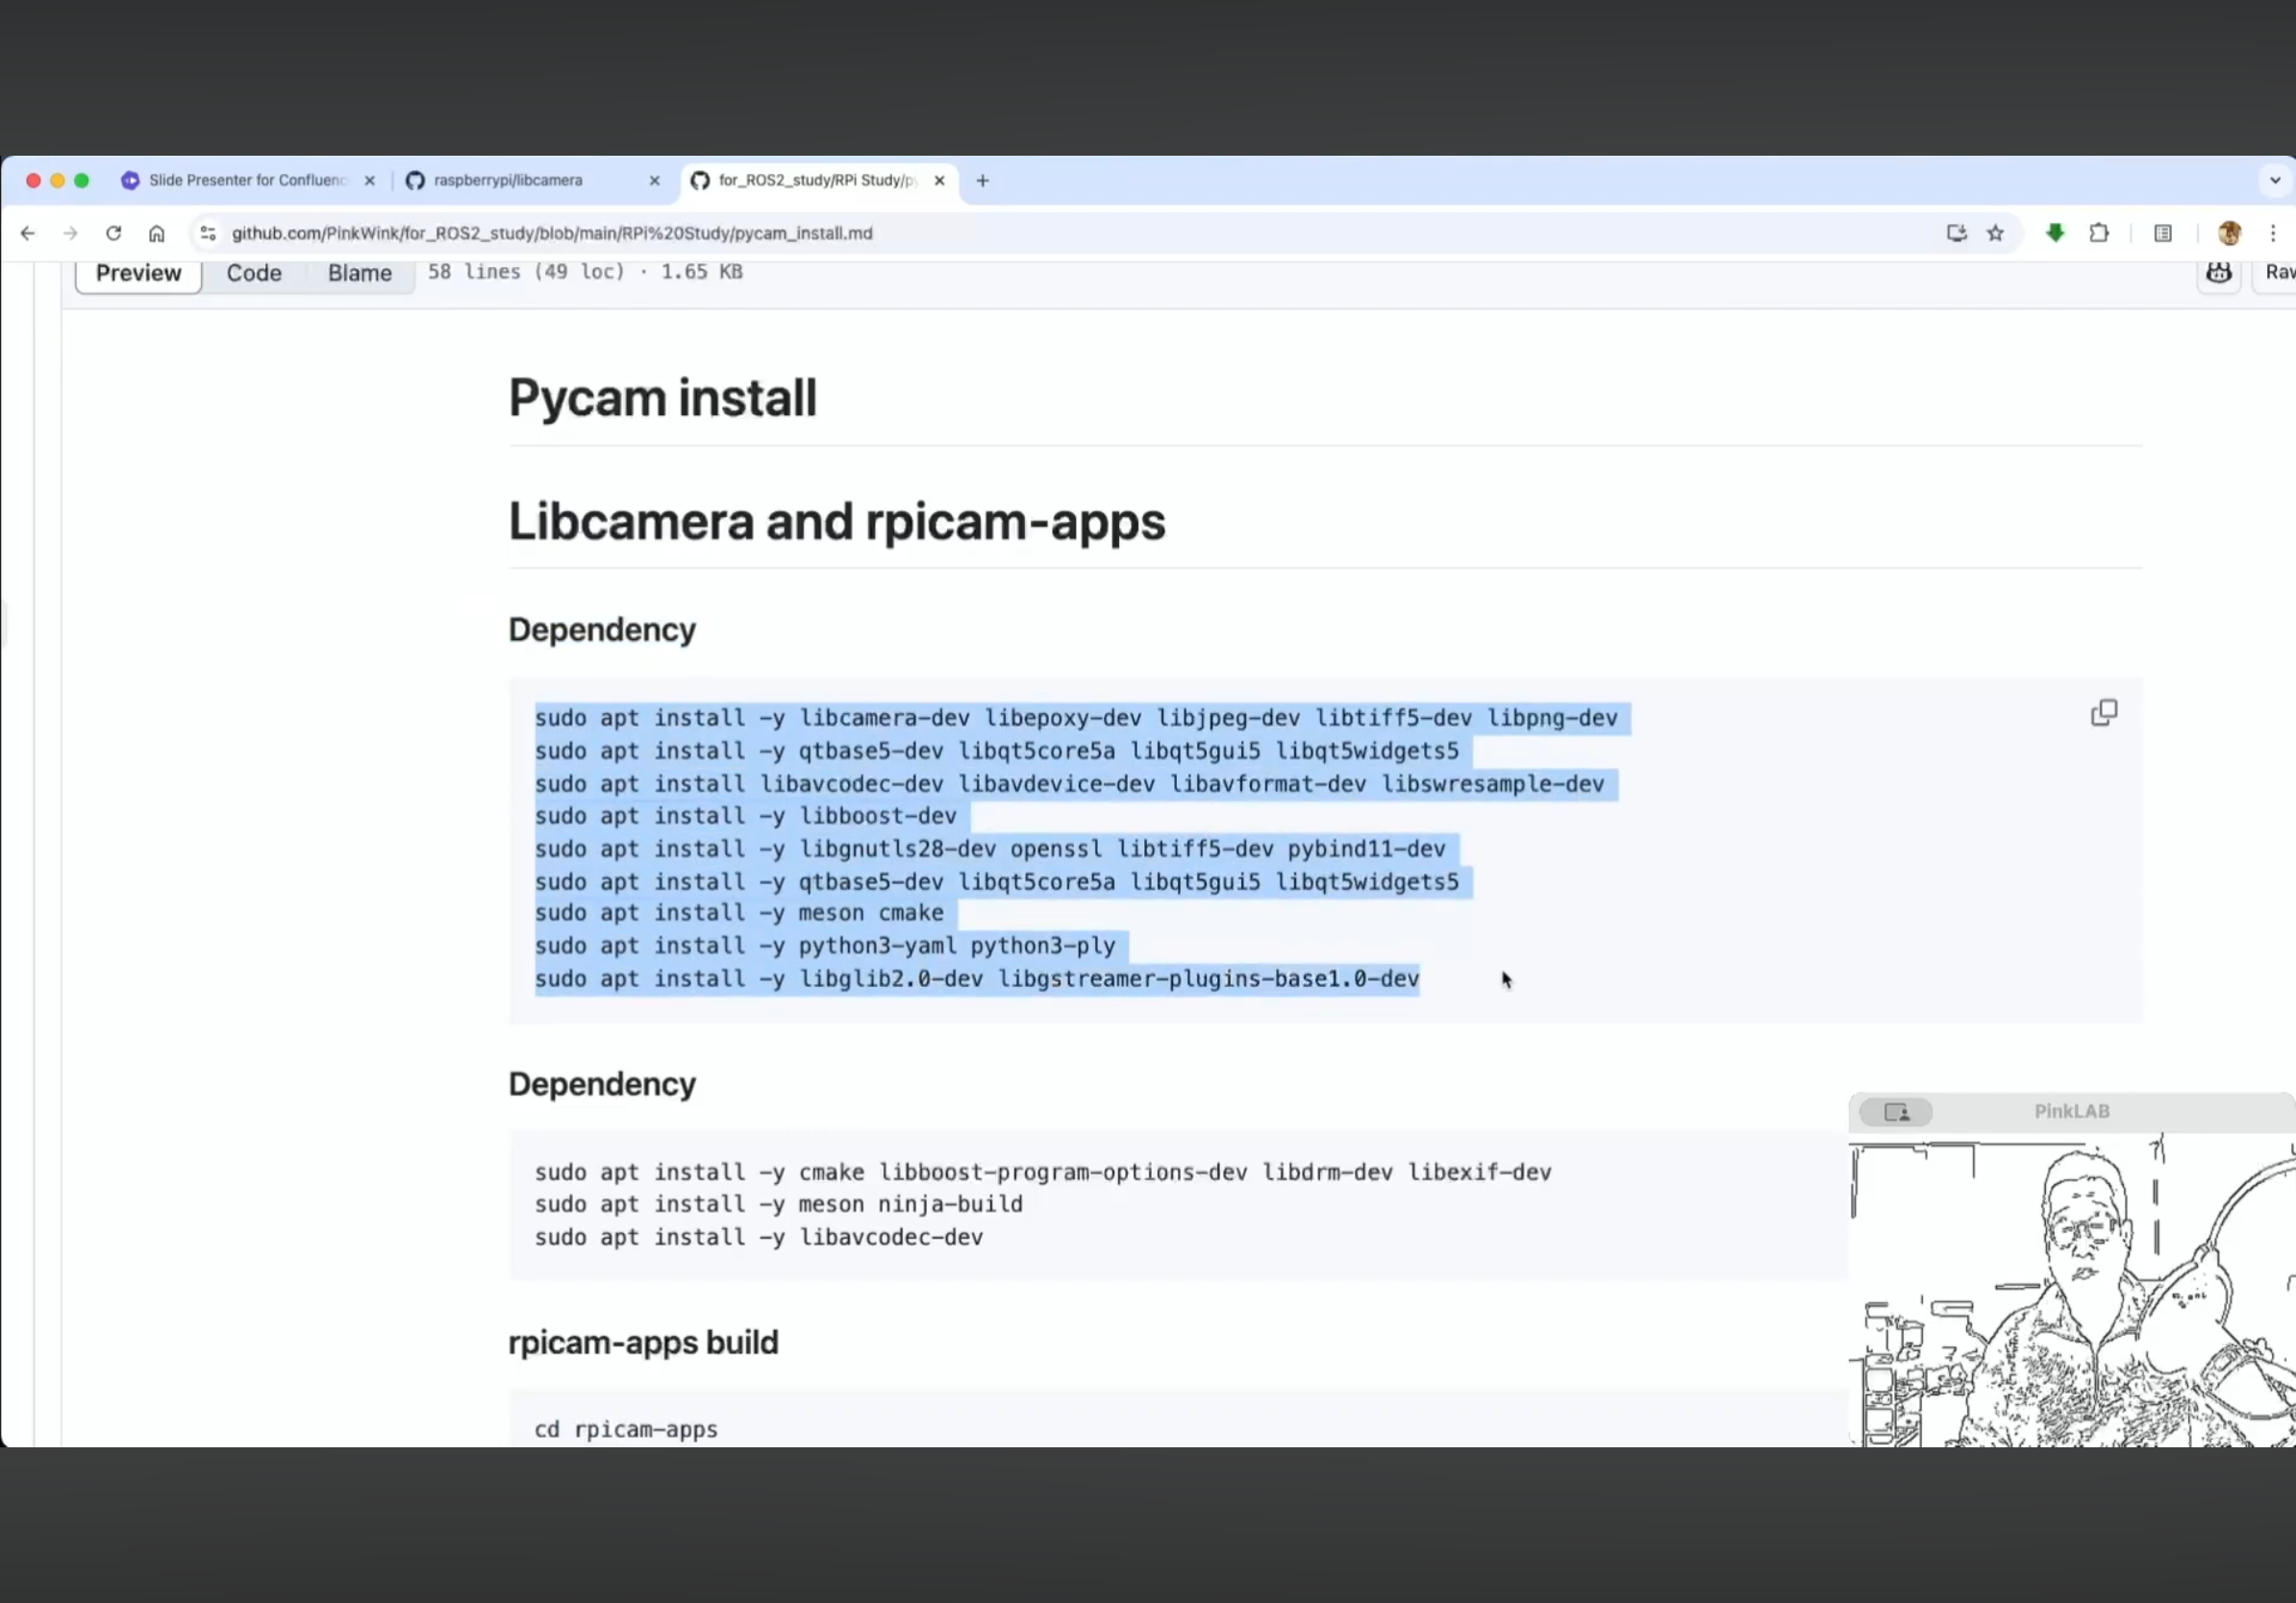Open the browser home page icon
Viewport: 2296px width, 1603px height.
(x=156, y=233)
